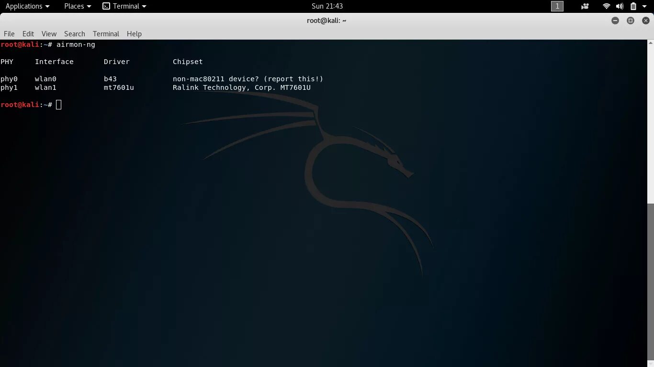
Task: Click phy1 in the output
Action: pyautogui.click(x=9, y=87)
